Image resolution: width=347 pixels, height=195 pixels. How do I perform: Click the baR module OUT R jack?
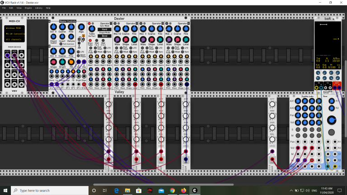(339, 88)
